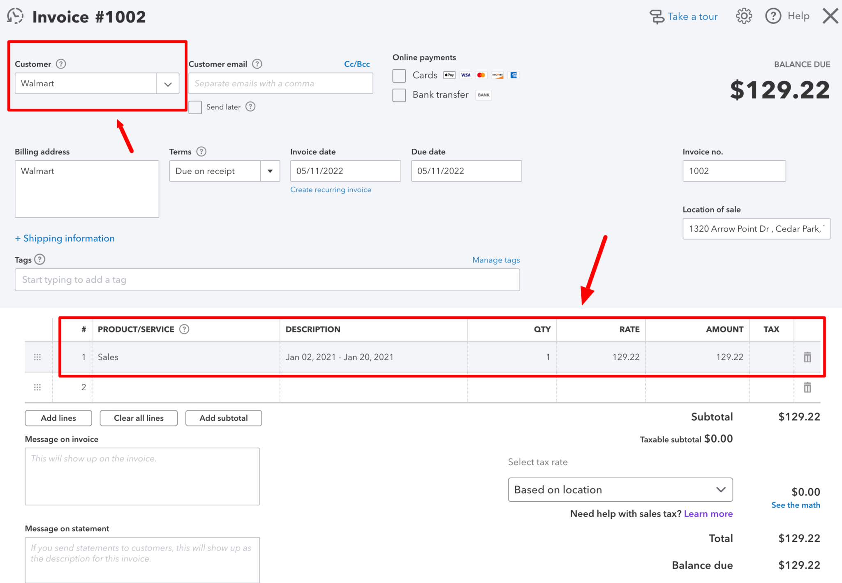The image size is (842, 583).
Task: Click the Help question mark icon
Action: point(773,16)
